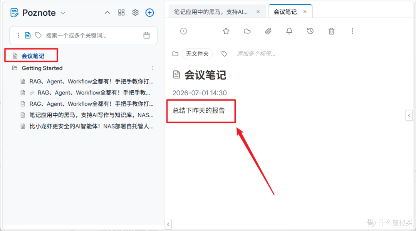The width and height of the screenshot is (416, 231).
Task: Click the folder icon beside 无文件夹
Action: coord(175,54)
